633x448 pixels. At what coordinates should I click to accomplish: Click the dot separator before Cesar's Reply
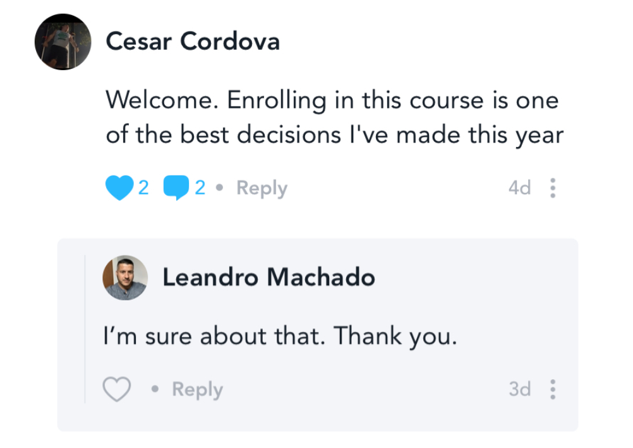[220, 188]
